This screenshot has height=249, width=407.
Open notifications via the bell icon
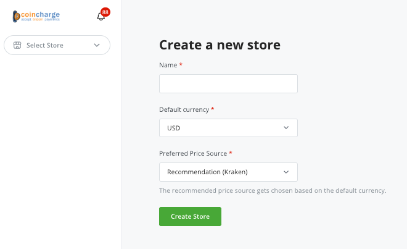[x=101, y=17]
